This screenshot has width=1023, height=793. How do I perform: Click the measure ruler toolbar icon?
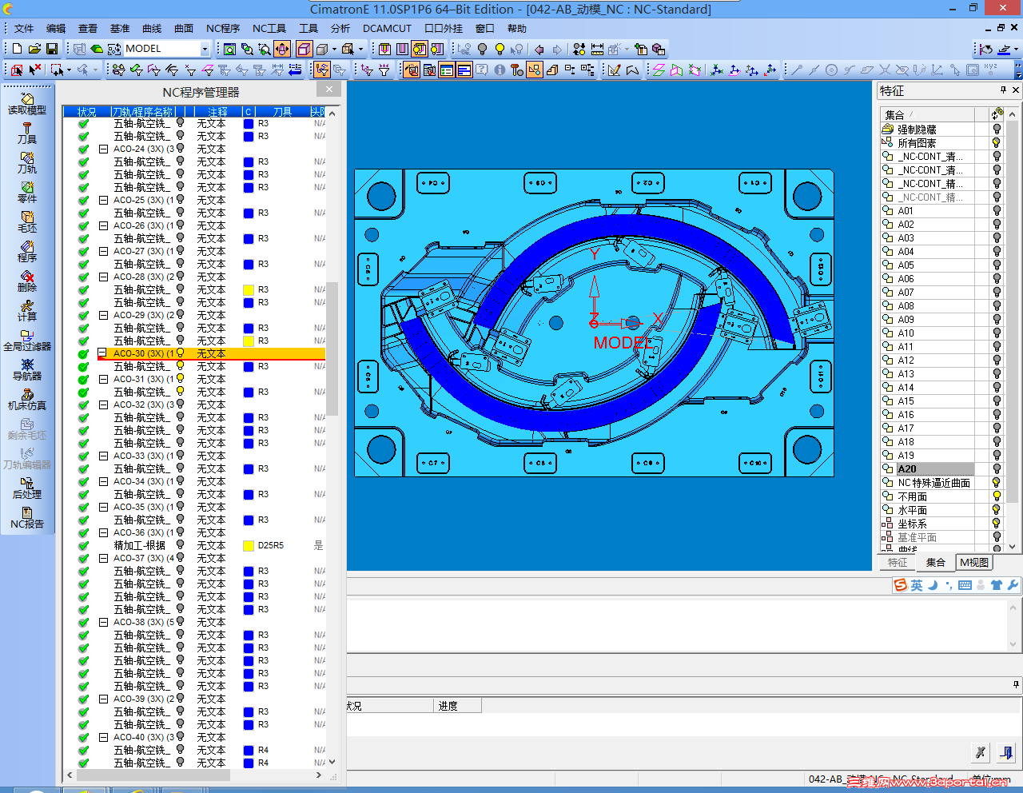pyautogui.click(x=597, y=49)
